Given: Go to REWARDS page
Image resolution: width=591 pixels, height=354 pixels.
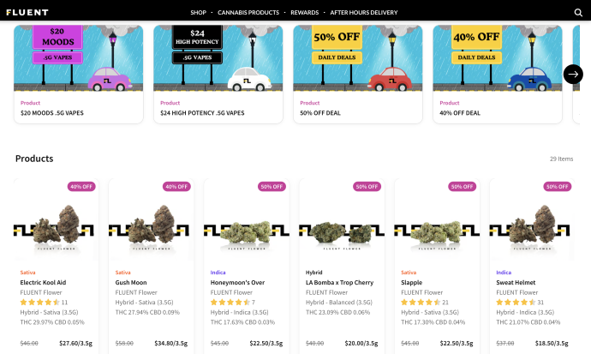Looking at the screenshot, I should pos(305,13).
